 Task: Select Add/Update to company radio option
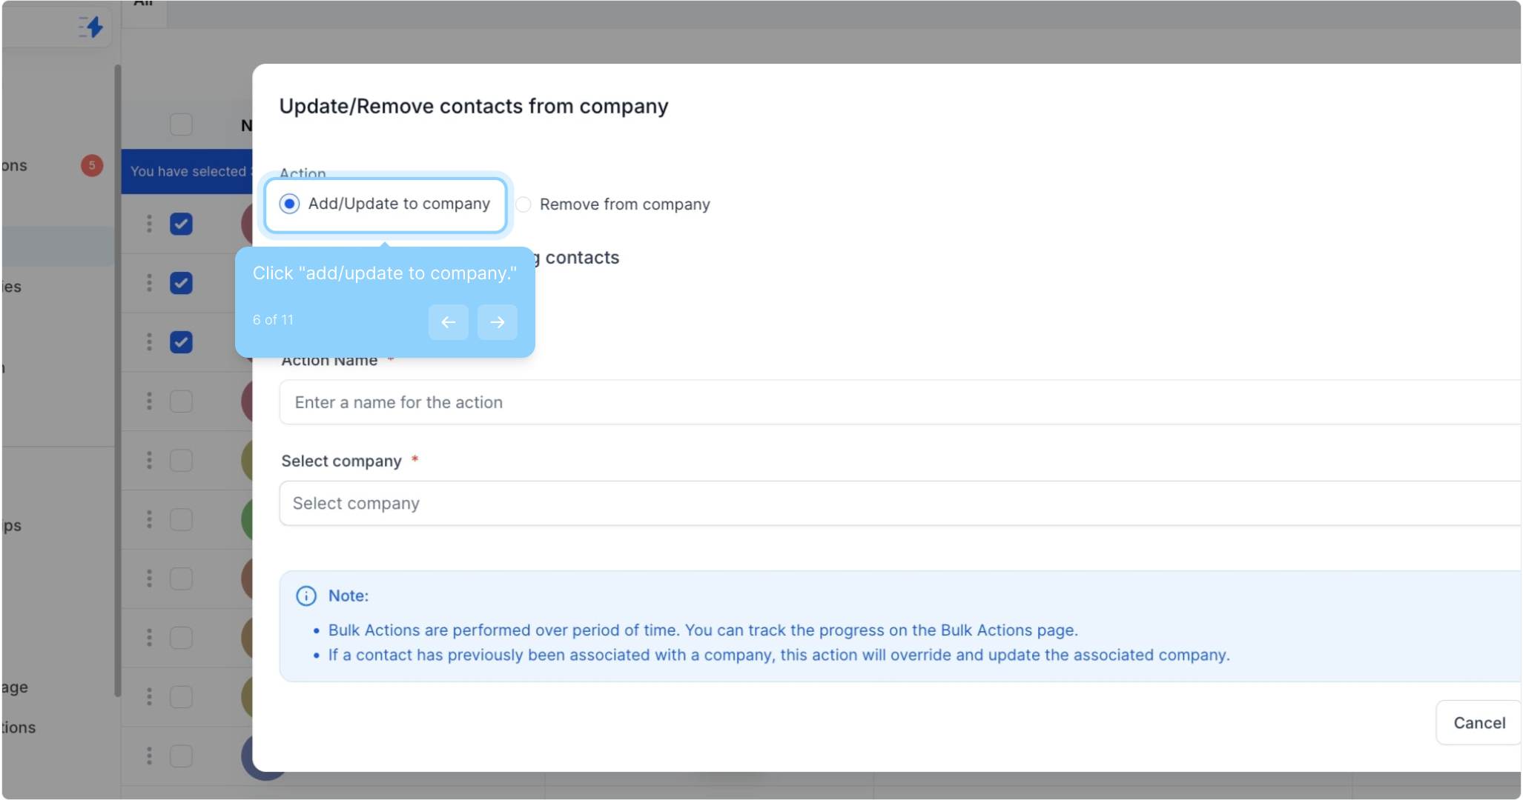290,204
